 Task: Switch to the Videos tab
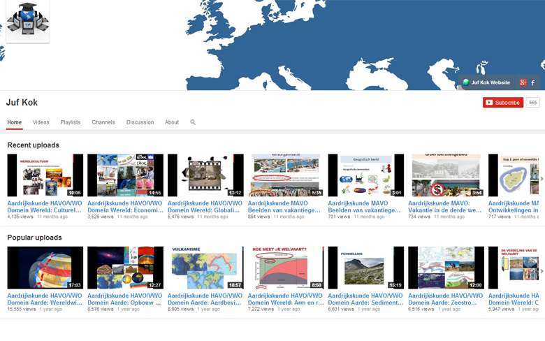pyautogui.click(x=41, y=122)
